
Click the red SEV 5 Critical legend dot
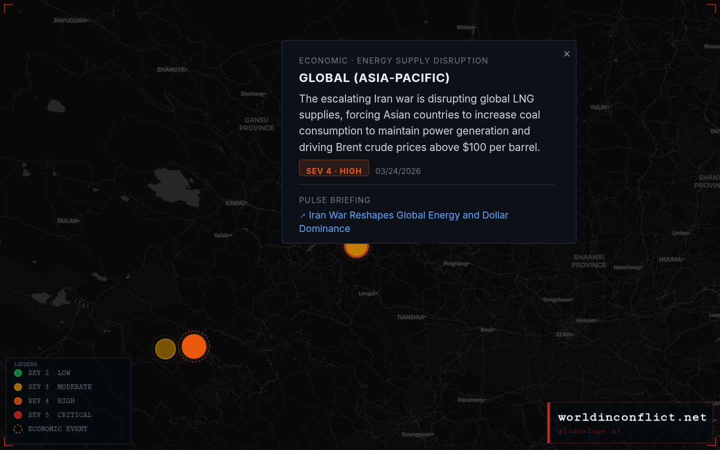click(x=18, y=415)
